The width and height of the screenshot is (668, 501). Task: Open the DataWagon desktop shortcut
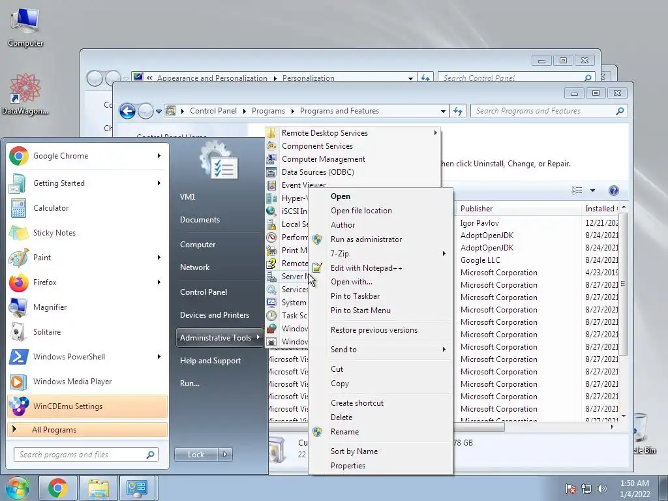[25, 95]
